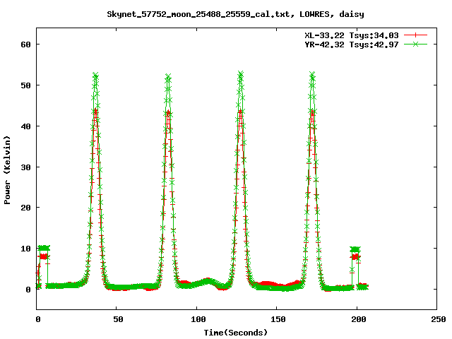Viewport: 452px width, 339px height.
Task: Click the 250 tick label on x-axis
Action: 436,320
